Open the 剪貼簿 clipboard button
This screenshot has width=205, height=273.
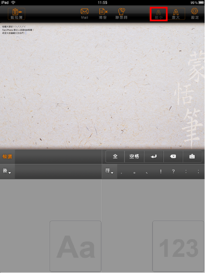coord(16,14)
